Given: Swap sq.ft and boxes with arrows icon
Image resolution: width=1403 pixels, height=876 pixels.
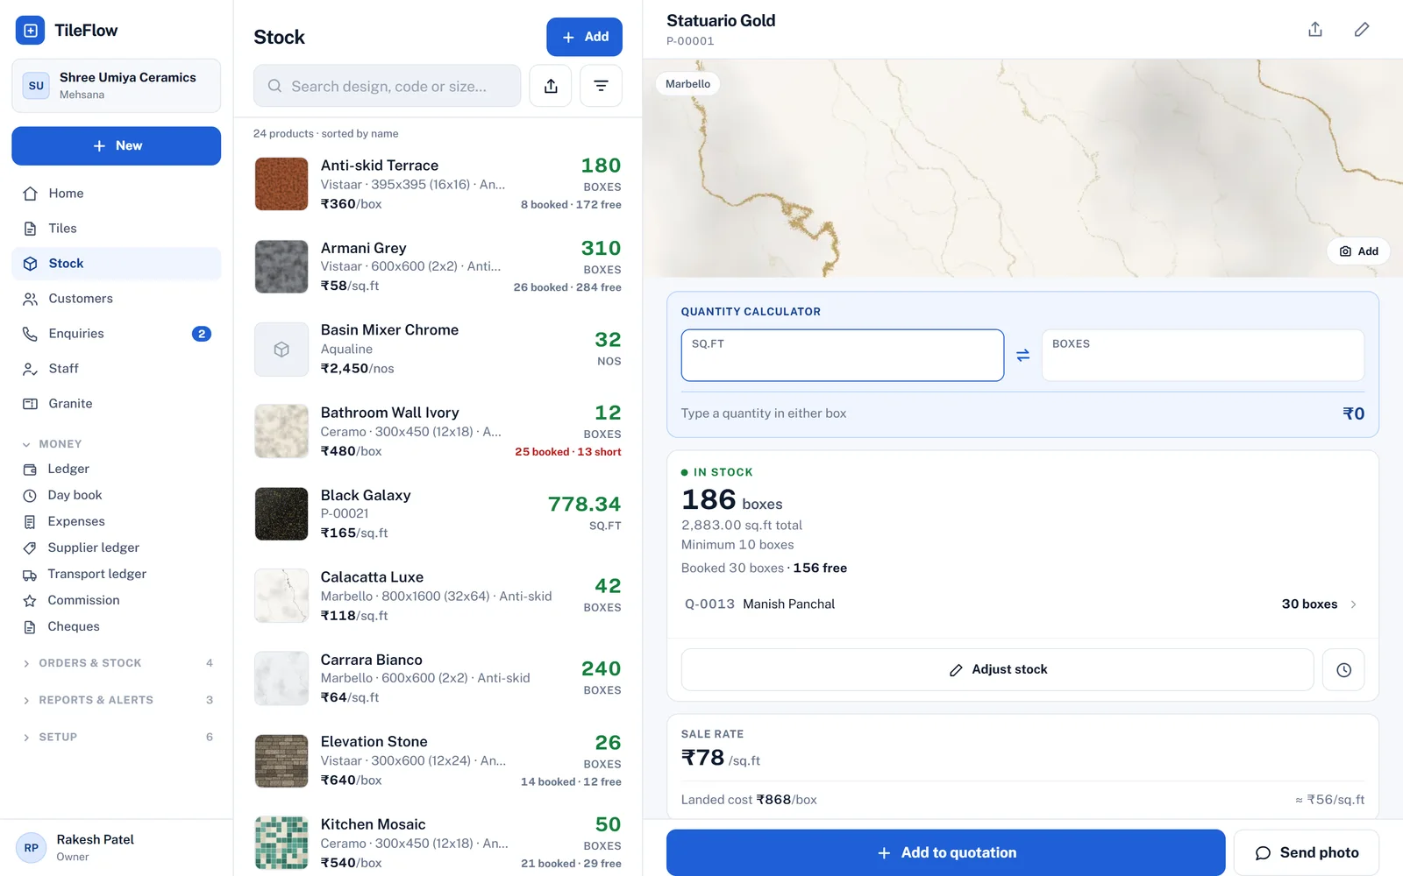Looking at the screenshot, I should (1022, 356).
